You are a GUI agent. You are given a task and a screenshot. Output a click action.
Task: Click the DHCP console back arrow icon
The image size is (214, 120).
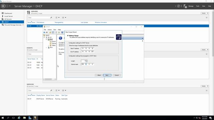coord(44,32)
